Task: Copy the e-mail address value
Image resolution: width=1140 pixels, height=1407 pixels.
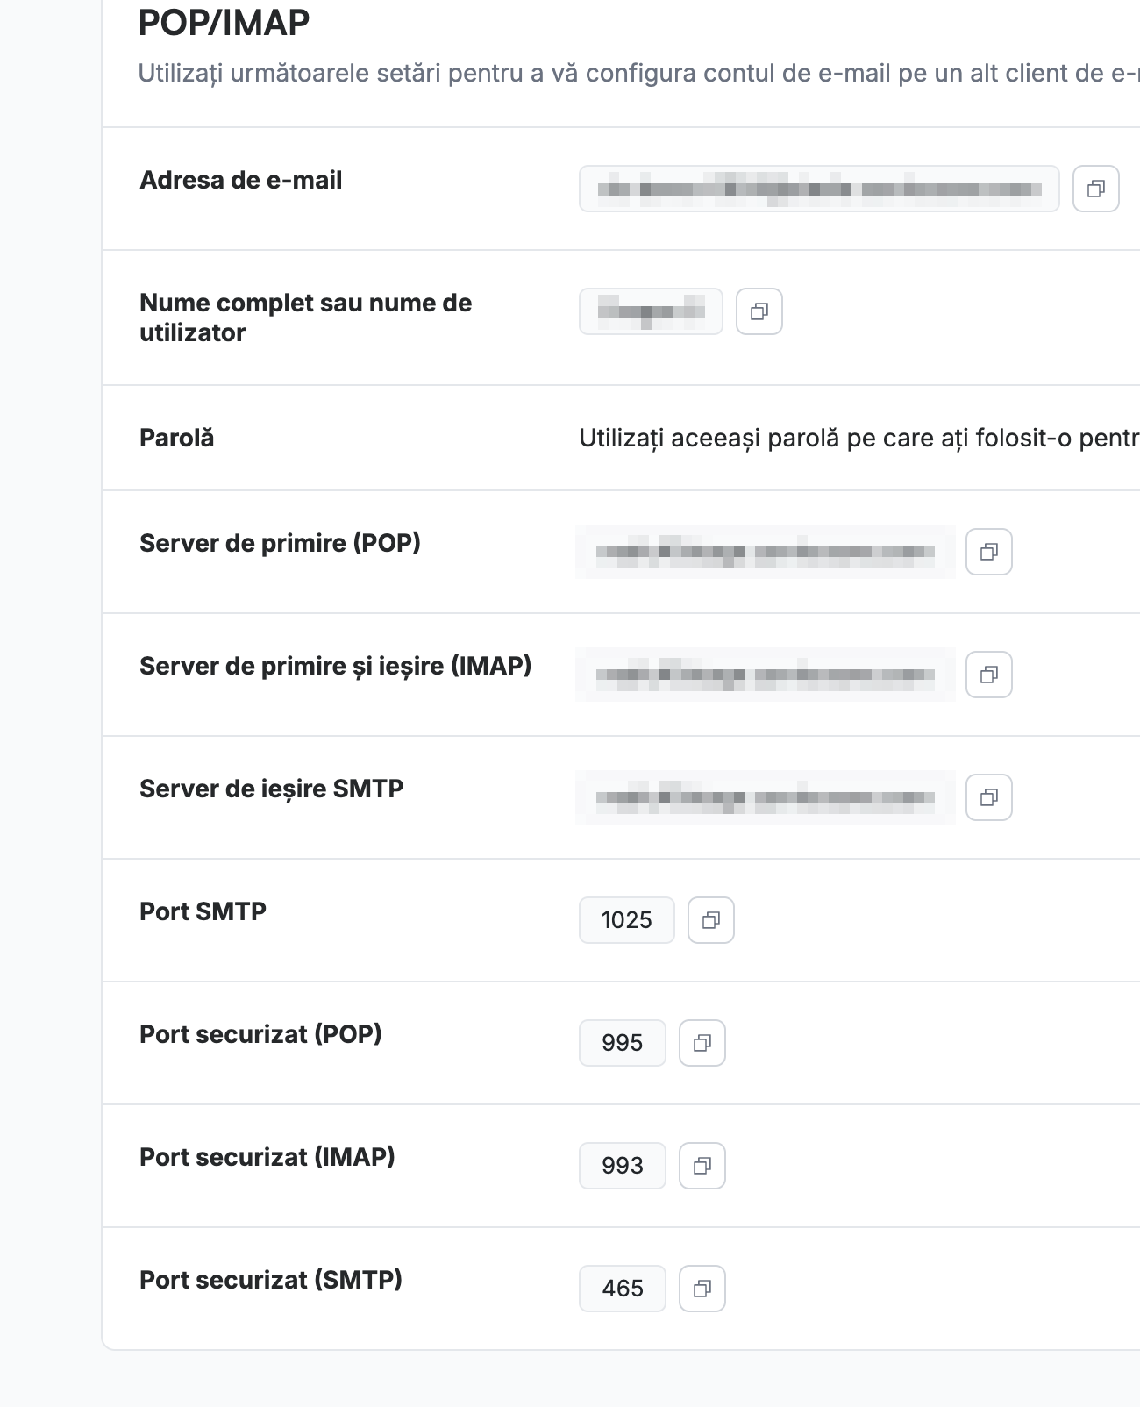Action: [x=1096, y=189]
